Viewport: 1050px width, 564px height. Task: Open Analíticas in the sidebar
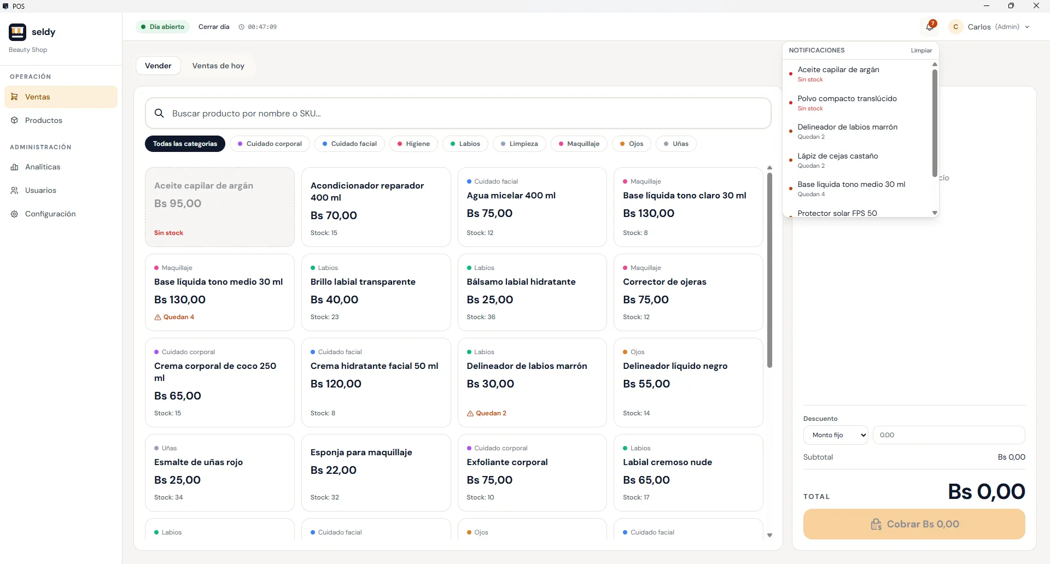click(x=61, y=167)
